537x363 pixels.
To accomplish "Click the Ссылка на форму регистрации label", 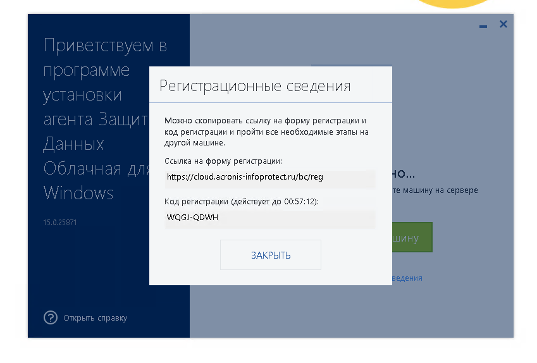I will [x=223, y=161].
